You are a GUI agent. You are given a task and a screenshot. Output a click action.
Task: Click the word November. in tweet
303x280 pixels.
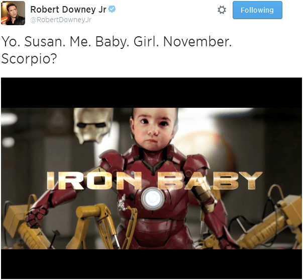[x=197, y=41]
